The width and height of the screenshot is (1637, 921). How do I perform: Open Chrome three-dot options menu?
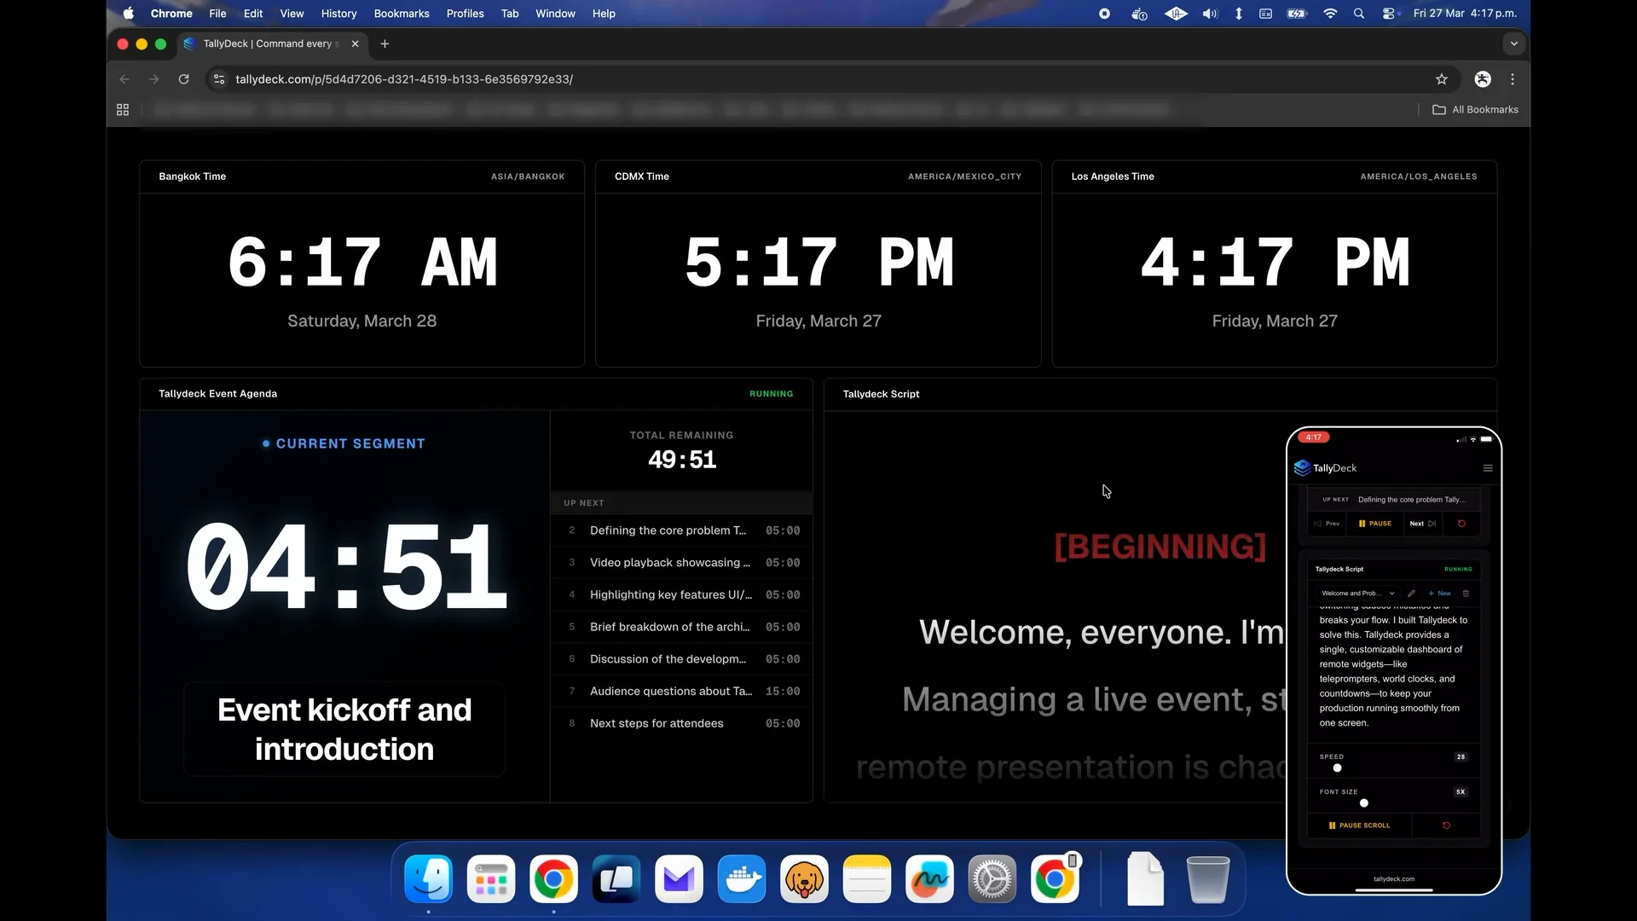coord(1513,79)
